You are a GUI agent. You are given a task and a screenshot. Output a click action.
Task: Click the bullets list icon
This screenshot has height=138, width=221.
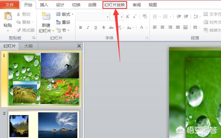coord(155,17)
